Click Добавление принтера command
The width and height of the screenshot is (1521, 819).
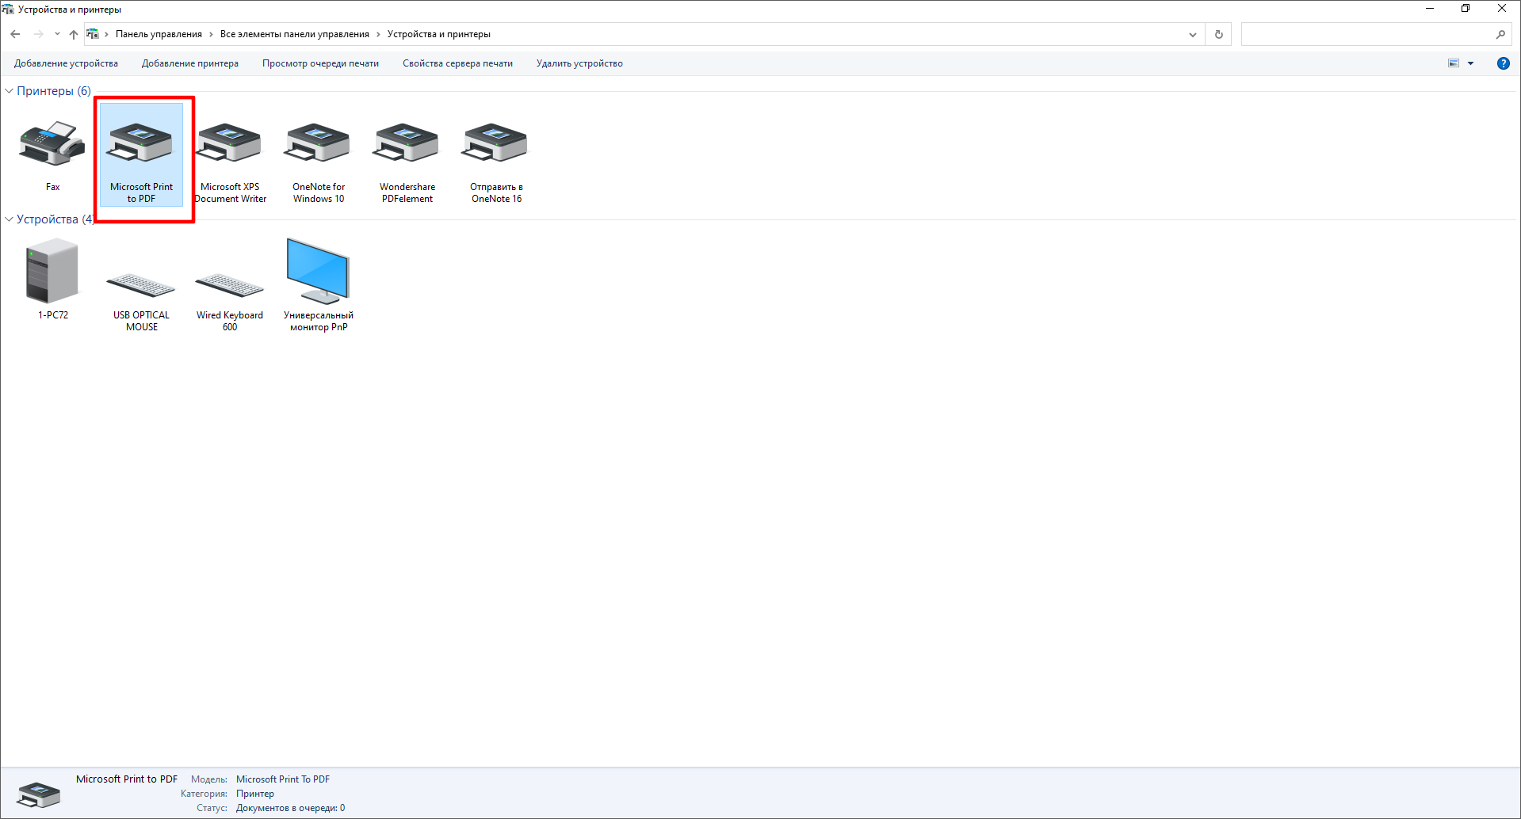[190, 63]
